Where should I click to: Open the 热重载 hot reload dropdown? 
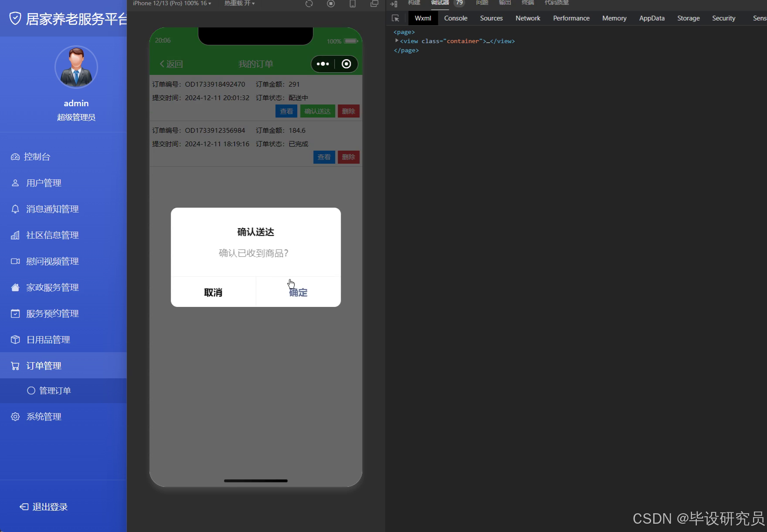point(239,3)
